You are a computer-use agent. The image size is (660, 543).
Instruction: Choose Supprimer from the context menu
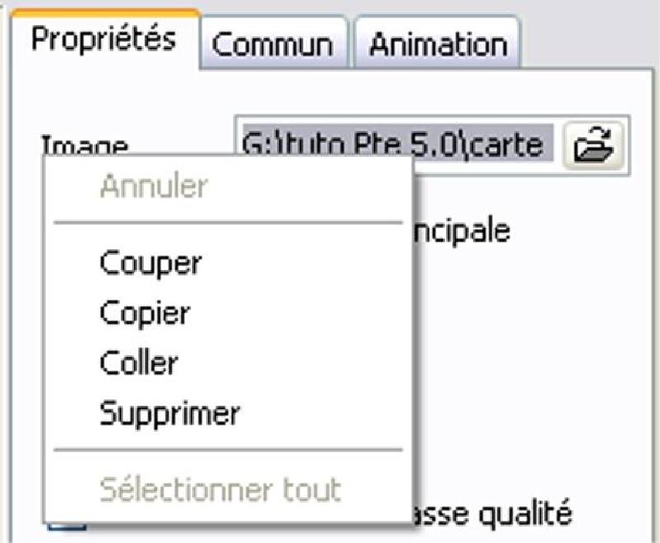(x=170, y=414)
